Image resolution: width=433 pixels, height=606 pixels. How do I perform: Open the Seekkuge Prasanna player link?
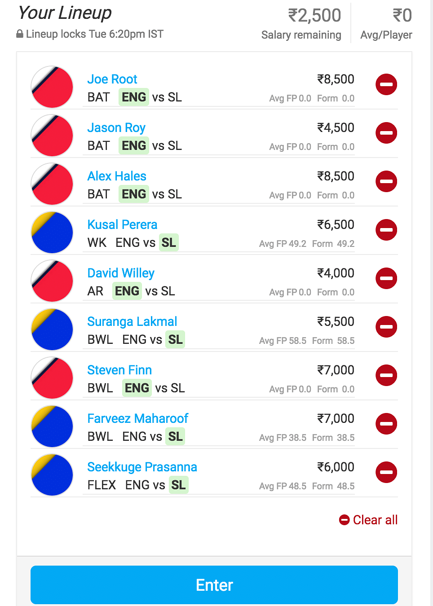[x=142, y=467]
